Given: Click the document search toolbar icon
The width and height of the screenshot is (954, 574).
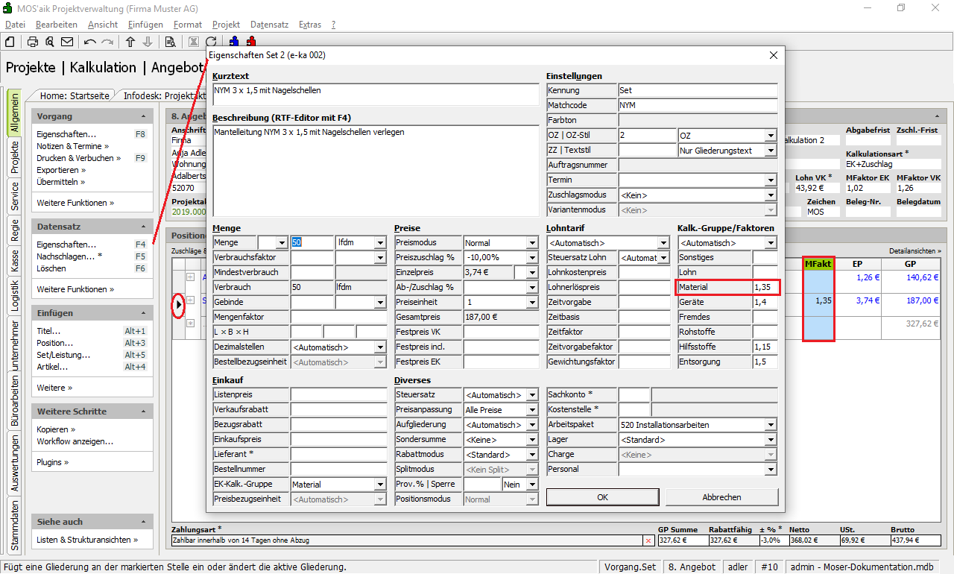Looking at the screenshot, I should pos(170,42).
